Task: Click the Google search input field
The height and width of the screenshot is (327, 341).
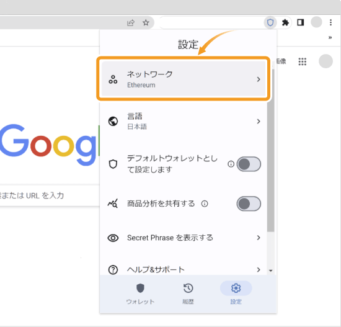Action: [x=50, y=195]
